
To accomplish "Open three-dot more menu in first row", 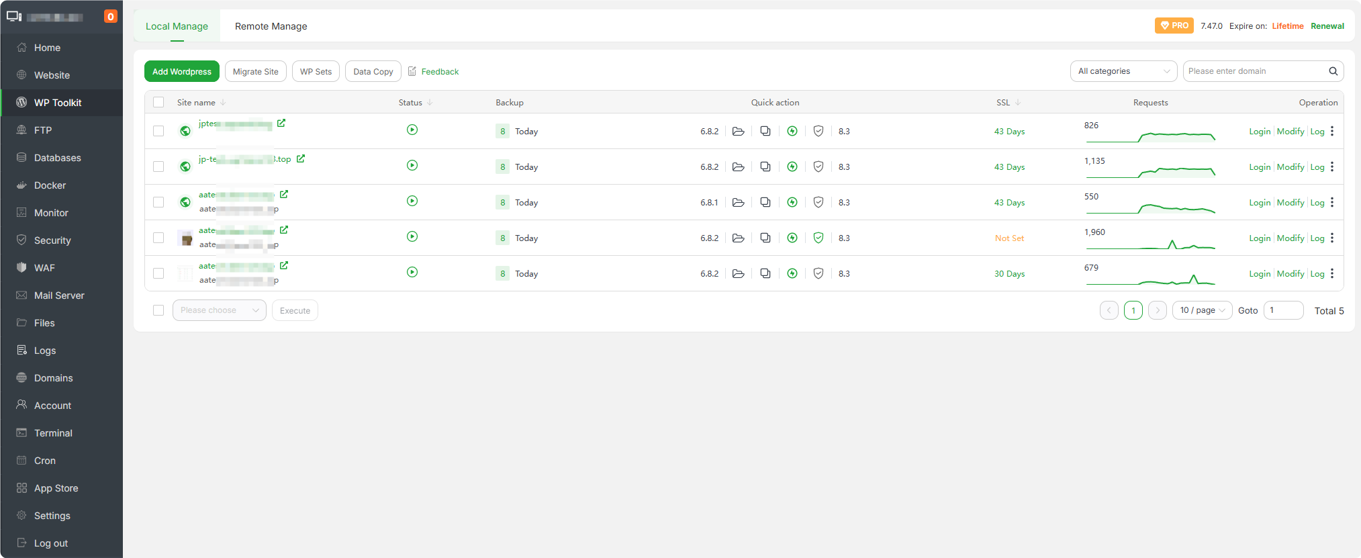I will [x=1332, y=132].
